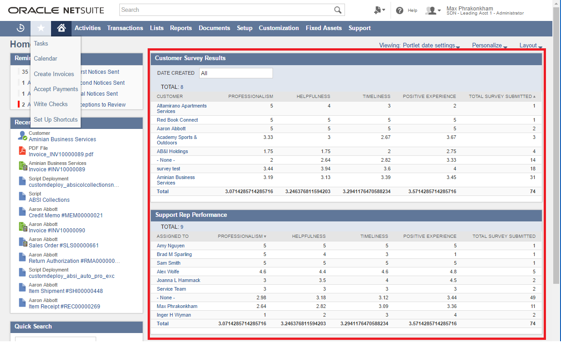Open Invoice_INV10000089.pdf from Recent Records
This screenshot has width=561, height=359.
(61, 154)
